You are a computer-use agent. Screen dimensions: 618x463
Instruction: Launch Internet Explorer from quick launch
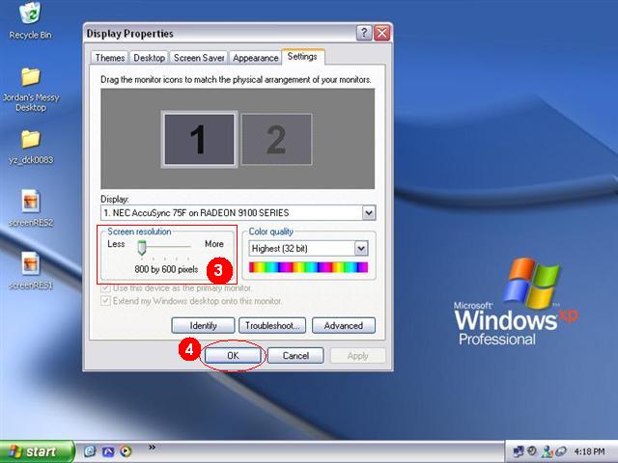point(90,451)
